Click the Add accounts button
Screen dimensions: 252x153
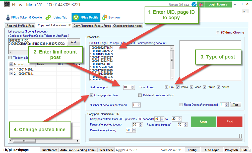(x=74, y=42)
